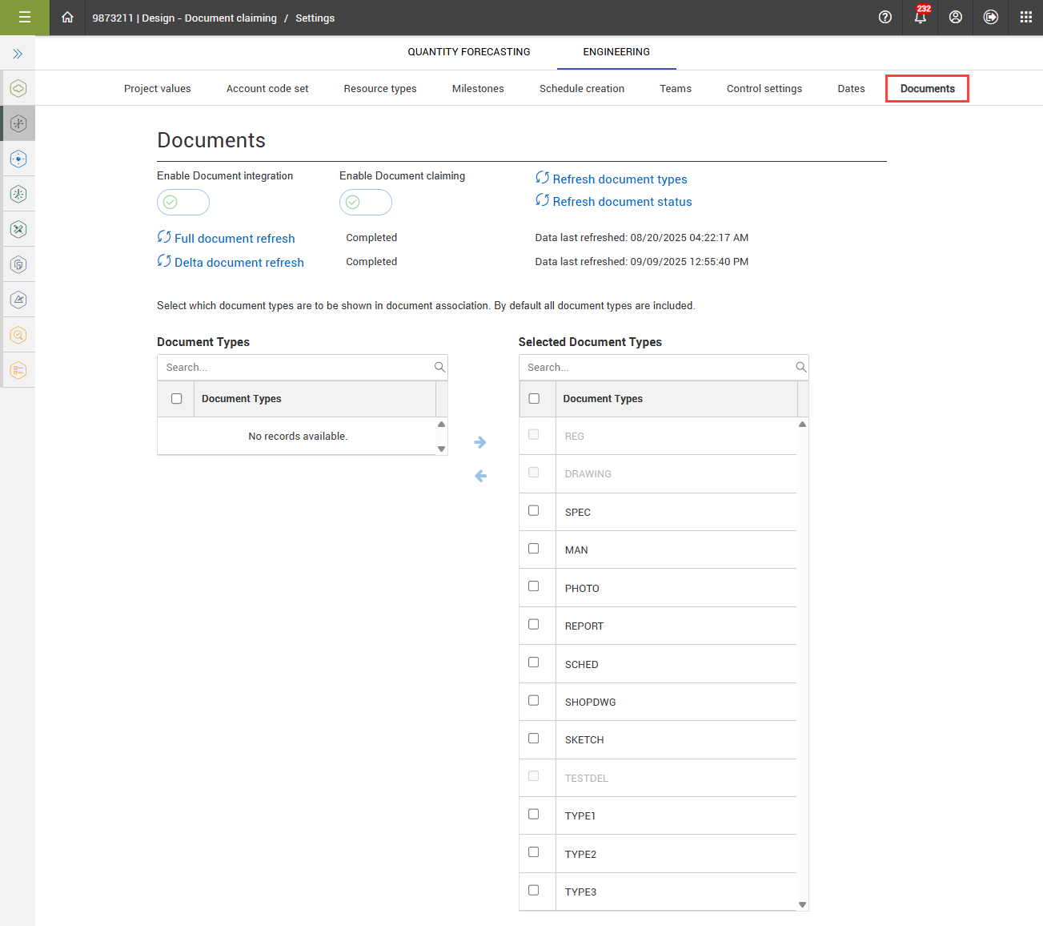
Task: Click the move left arrow icon
Action: coord(480,476)
